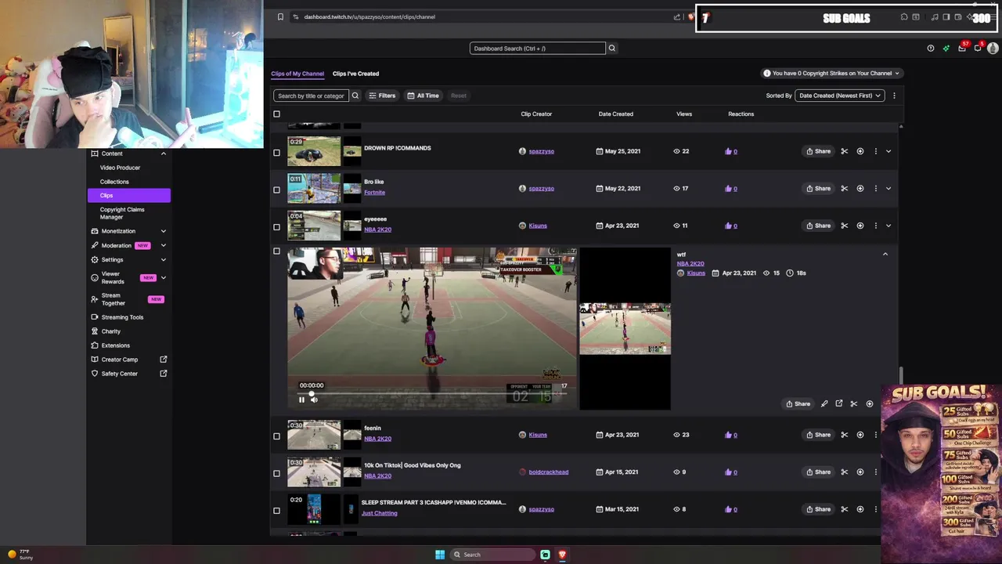Share the DROWN RP !COMMANDS clip
This screenshot has width=1002, height=564.
coord(818,151)
